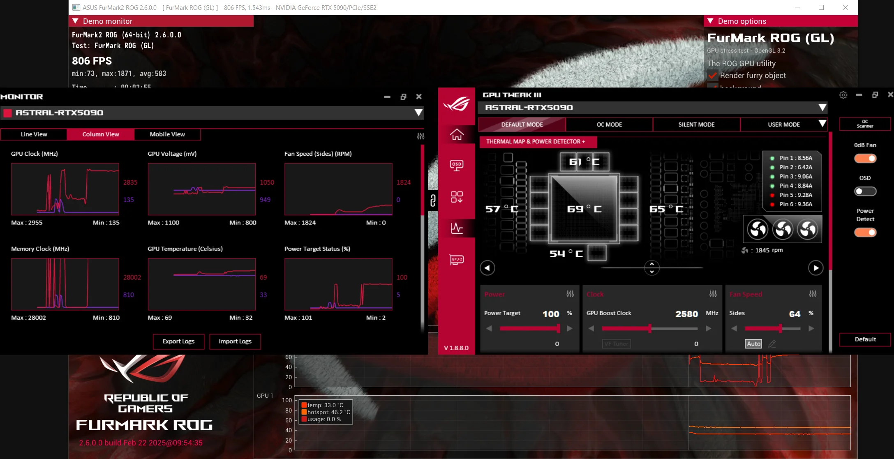Screen dimensions: 894x459
Task: Open the monitor graph sidebar icon
Action: (x=457, y=228)
